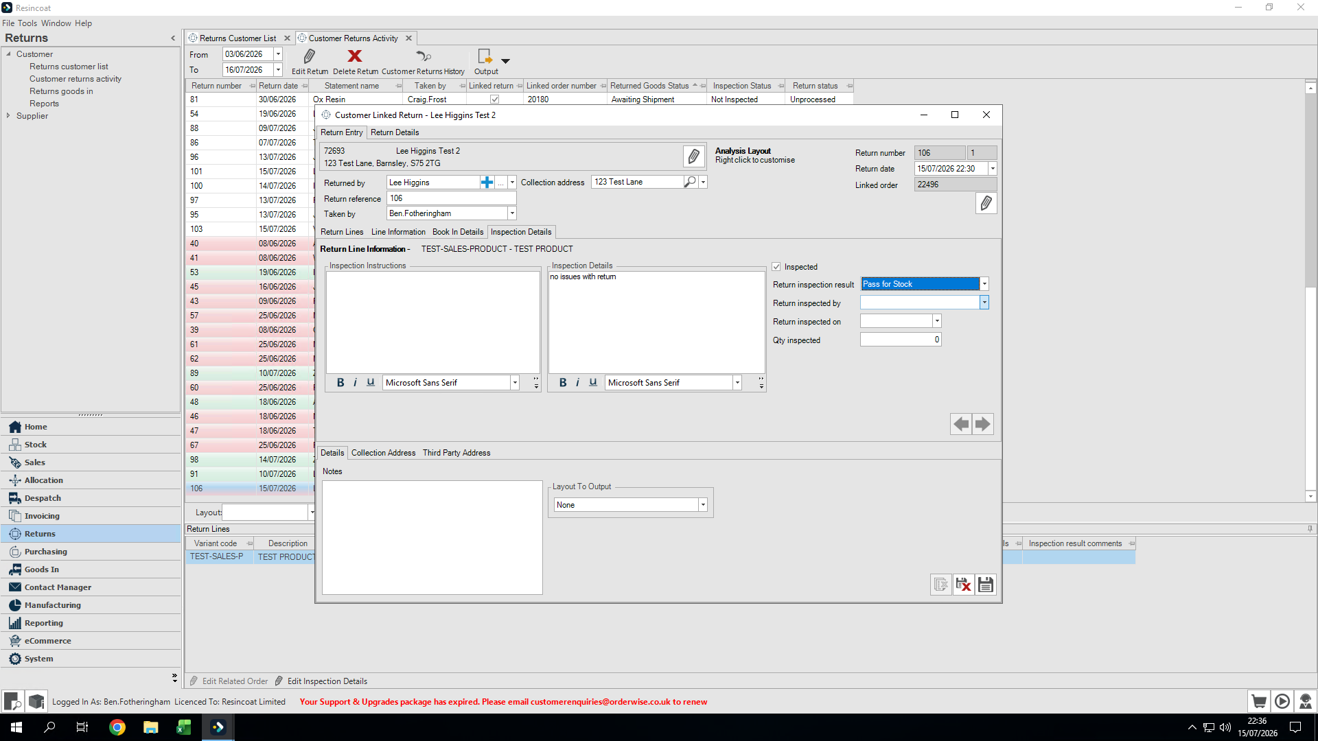Open Despatch module in sidebar
The image size is (1318, 741).
click(91, 498)
